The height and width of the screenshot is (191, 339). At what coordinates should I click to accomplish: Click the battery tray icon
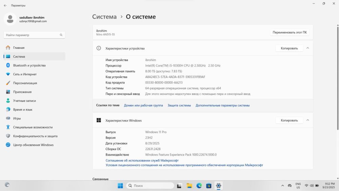point(317,186)
